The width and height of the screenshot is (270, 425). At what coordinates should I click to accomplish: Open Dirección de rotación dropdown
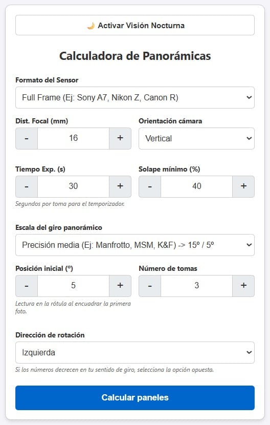click(135, 353)
